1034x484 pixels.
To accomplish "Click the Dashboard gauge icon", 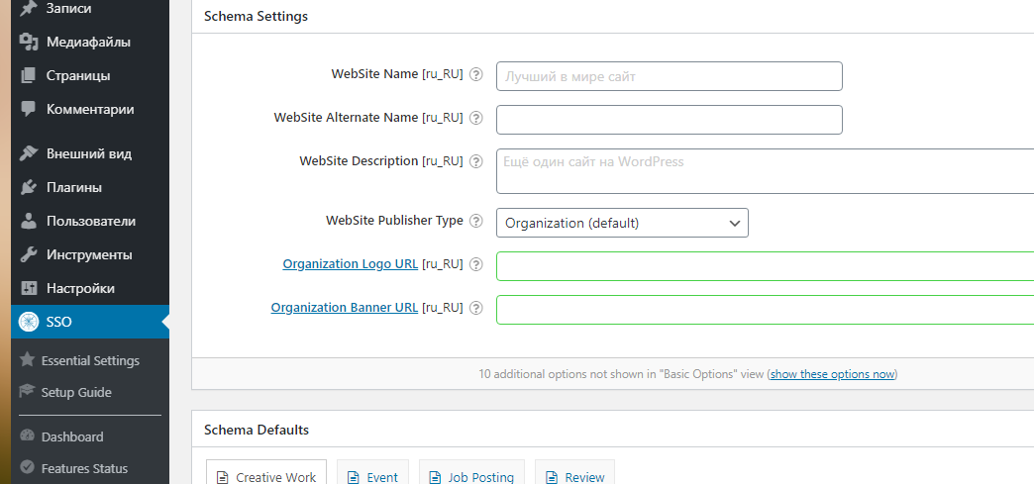I will click(27, 436).
